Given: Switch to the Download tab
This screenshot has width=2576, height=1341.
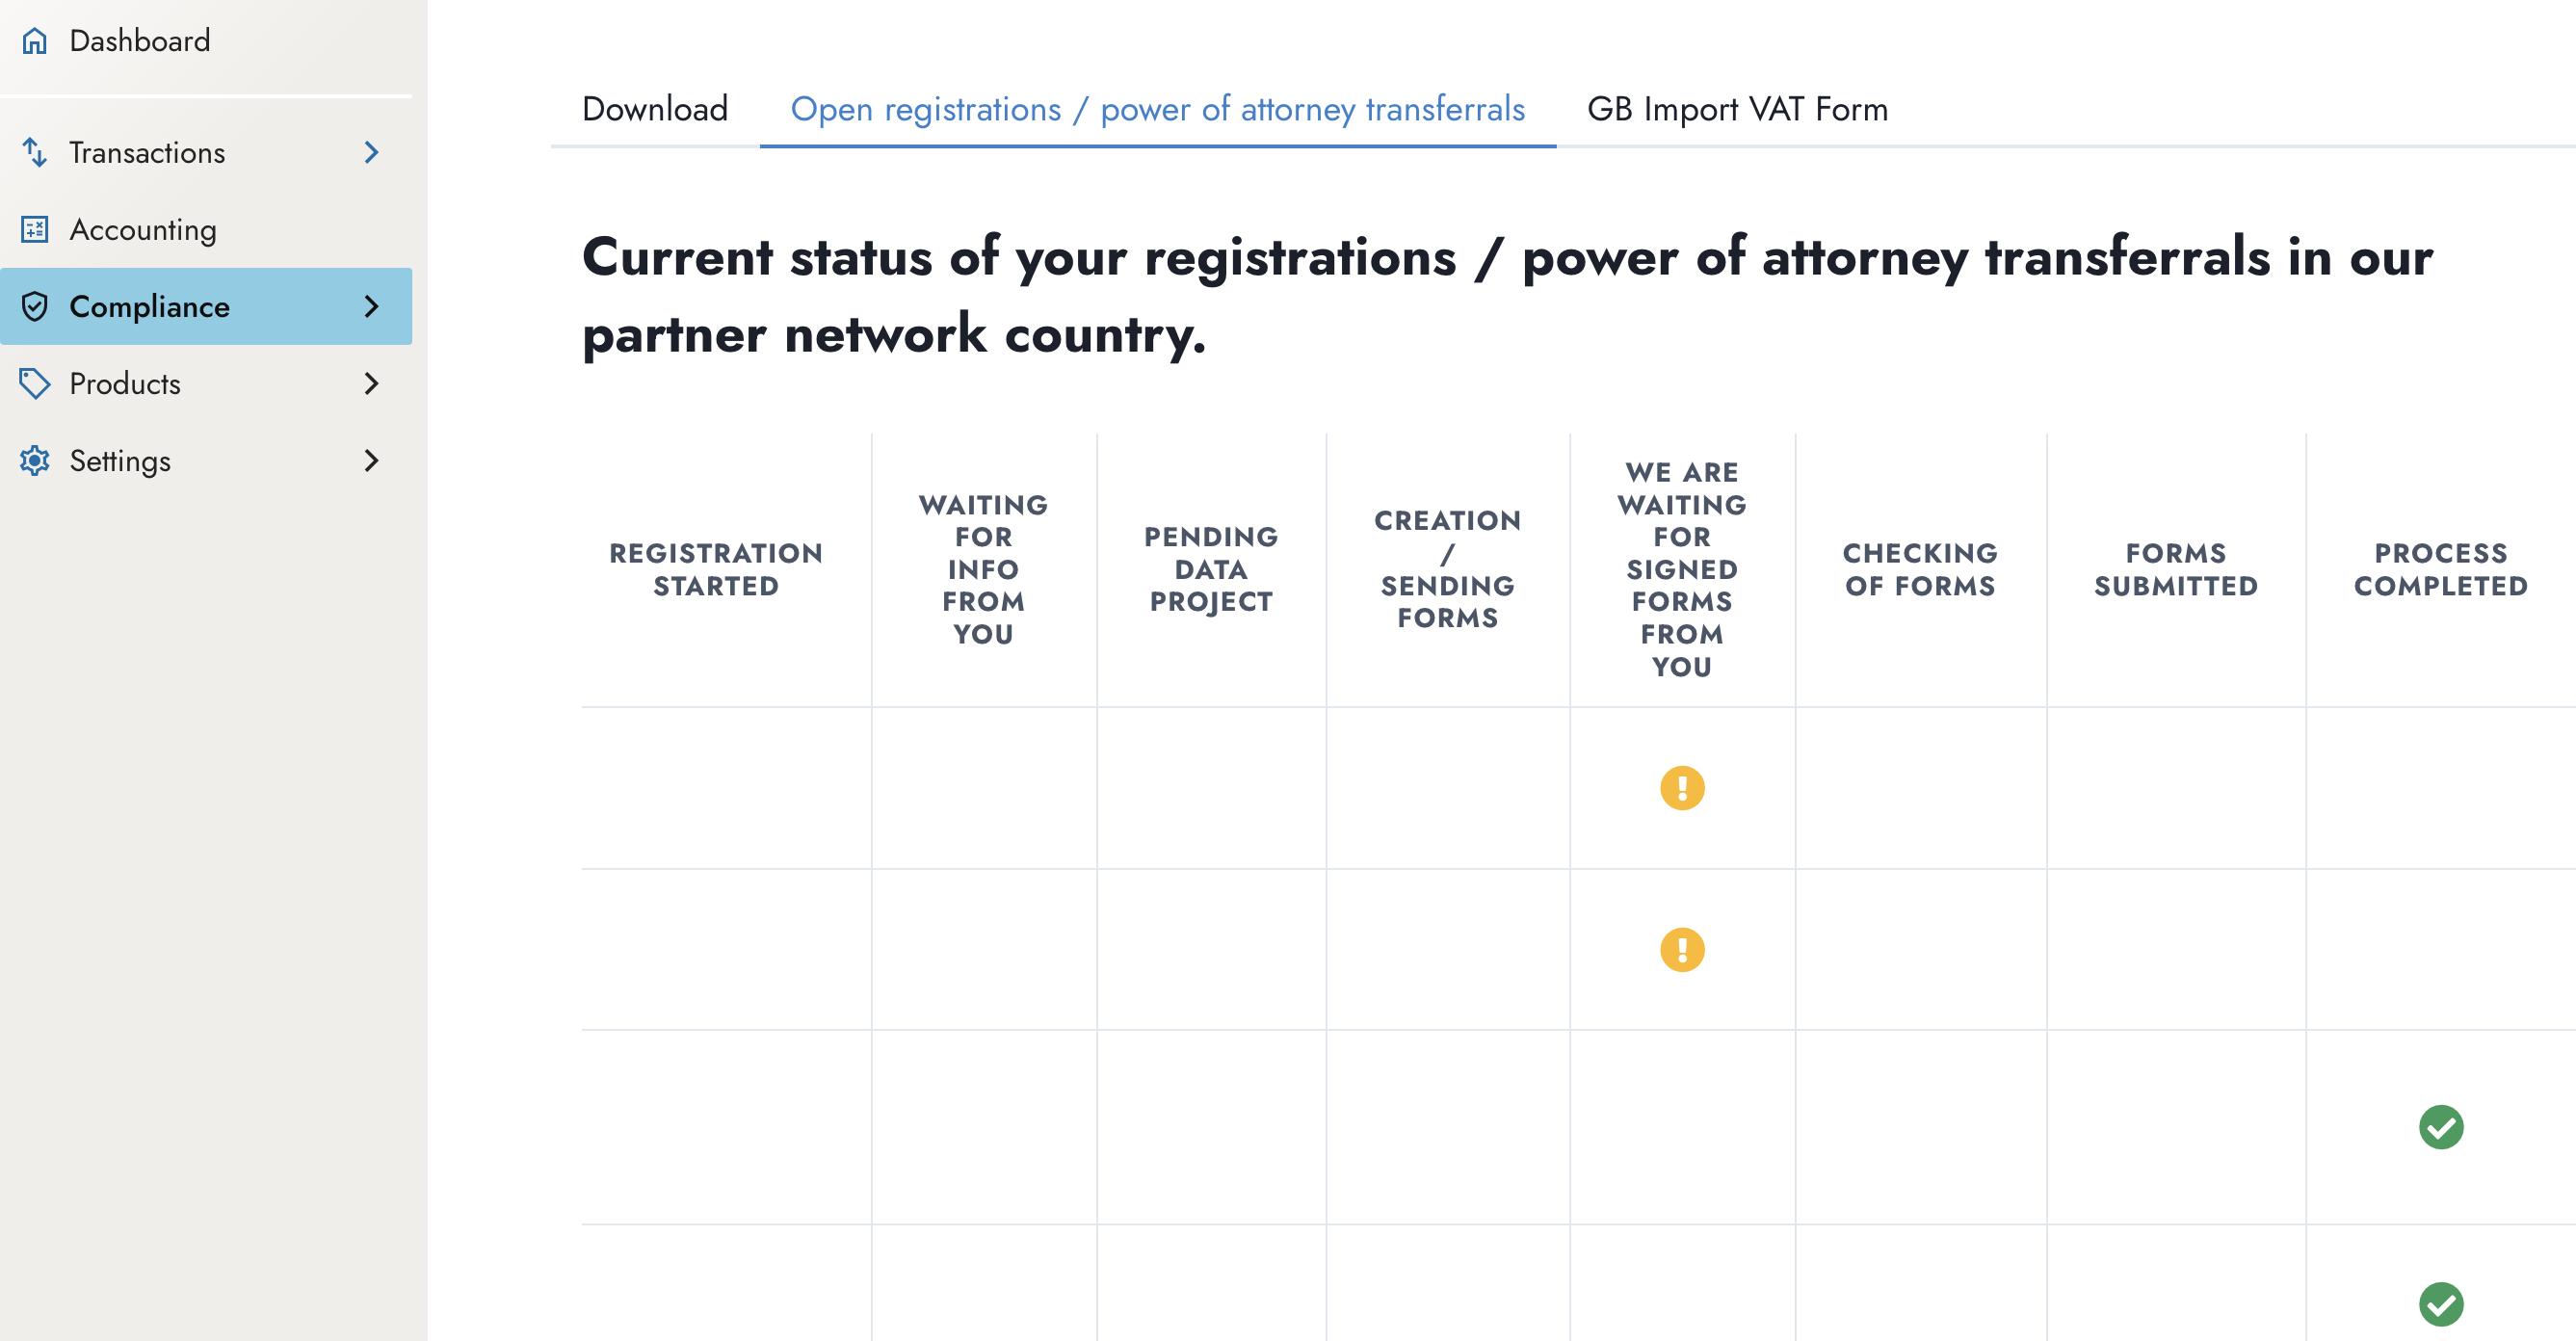Looking at the screenshot, I should [x=655, y=109].
